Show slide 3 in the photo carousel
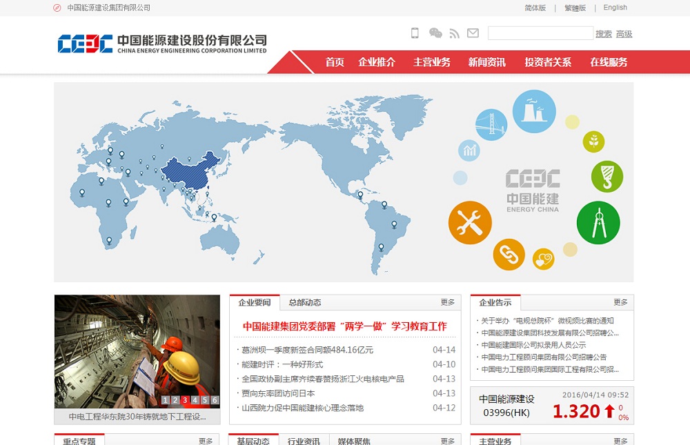Viewport: 690px width, 445px height. point(185,400)
